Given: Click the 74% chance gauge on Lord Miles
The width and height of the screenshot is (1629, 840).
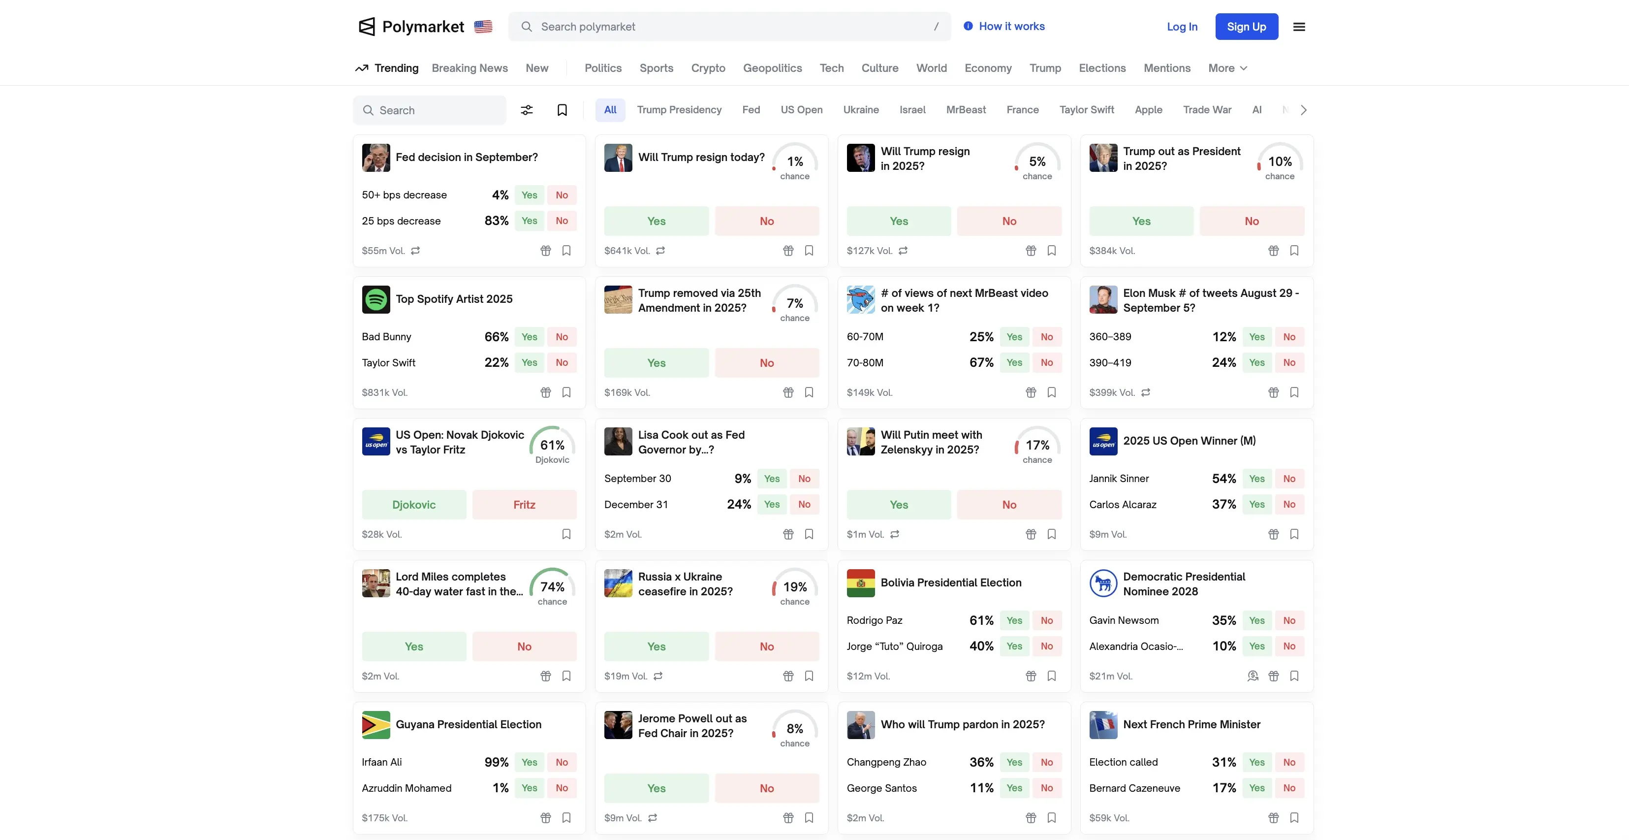Looking at the screenshot, I should [552, 587].
